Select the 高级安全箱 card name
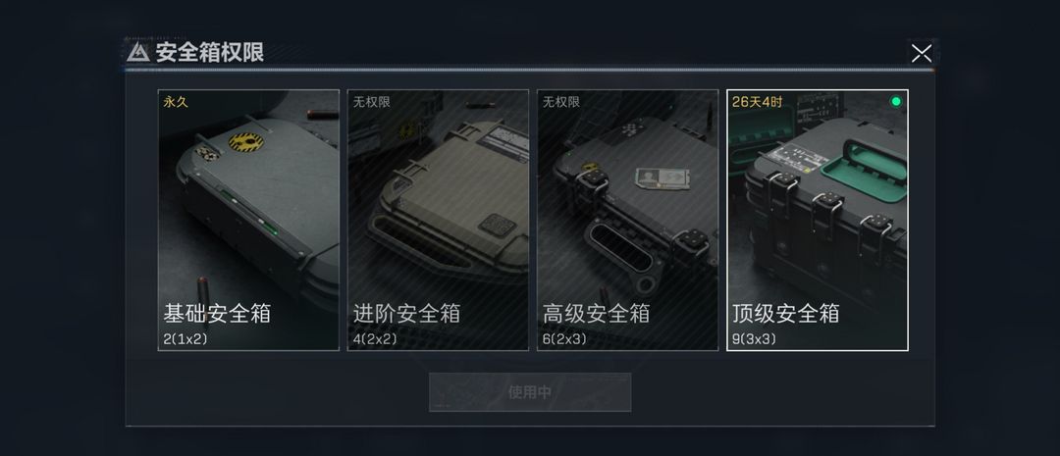 (597, 314)
